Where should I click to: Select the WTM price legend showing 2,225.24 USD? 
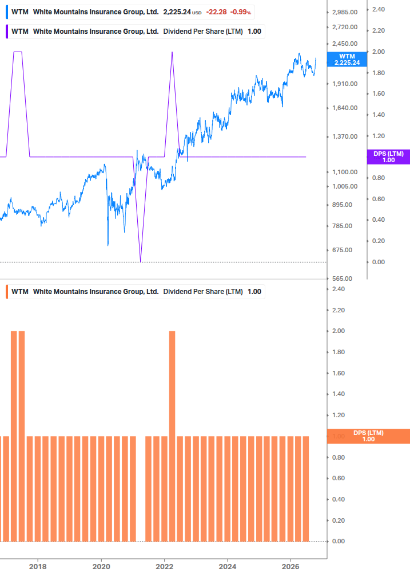pos(130,12)
